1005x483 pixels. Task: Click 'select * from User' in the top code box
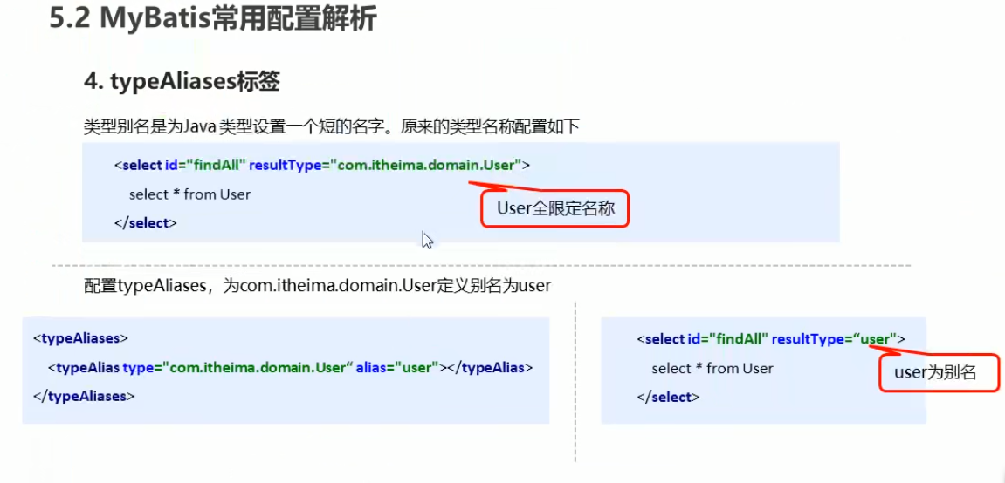tap(189, 194)
